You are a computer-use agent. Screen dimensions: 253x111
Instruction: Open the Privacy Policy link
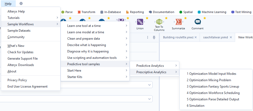coord(17,80)
